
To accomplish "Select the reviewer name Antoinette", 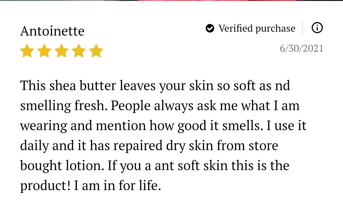I will coord(52,31).
